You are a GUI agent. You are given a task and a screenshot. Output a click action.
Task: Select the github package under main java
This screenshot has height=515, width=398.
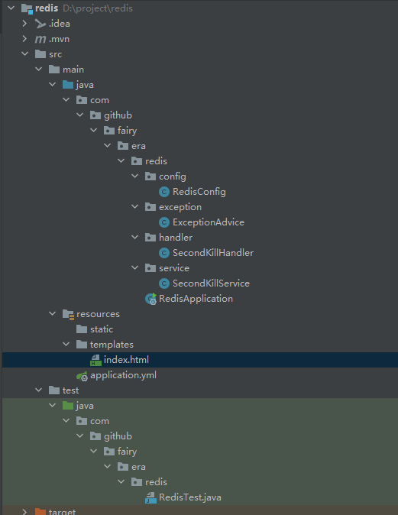[118, 115]
